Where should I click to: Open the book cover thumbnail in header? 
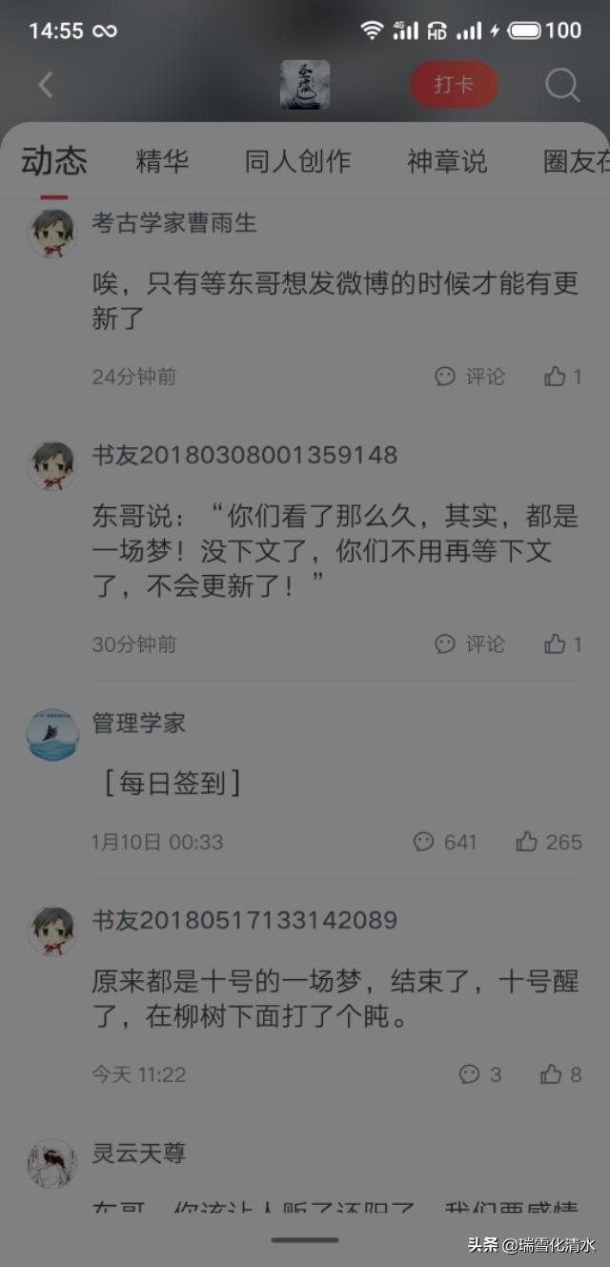click(305, 85)
